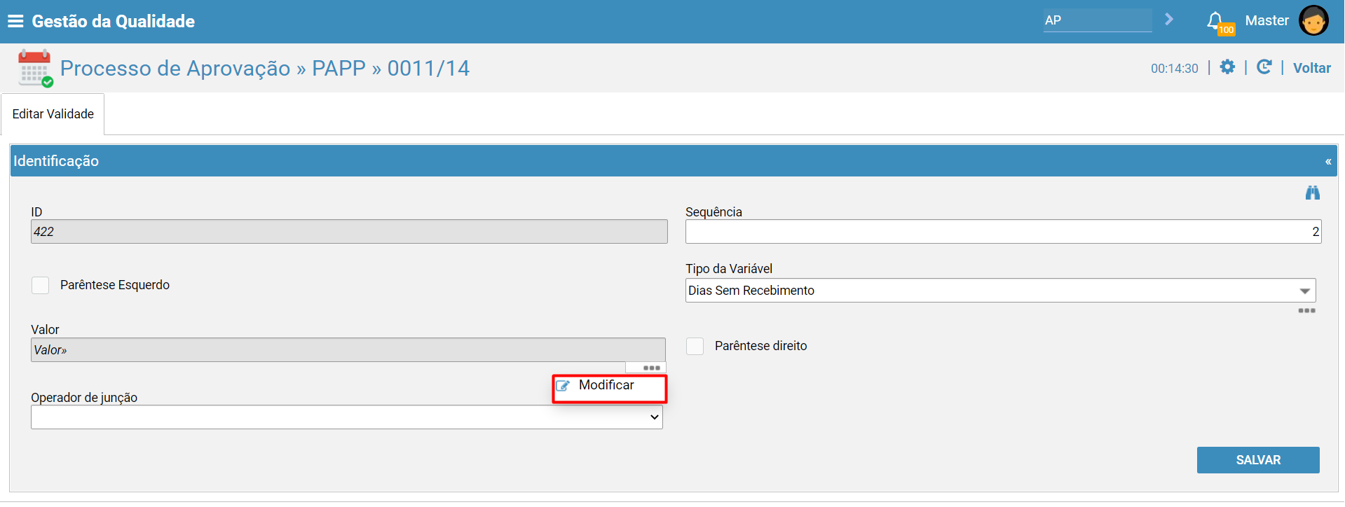Click the 00:14:30 timer
The image size is (1345, 507).
coord(1175,68)
